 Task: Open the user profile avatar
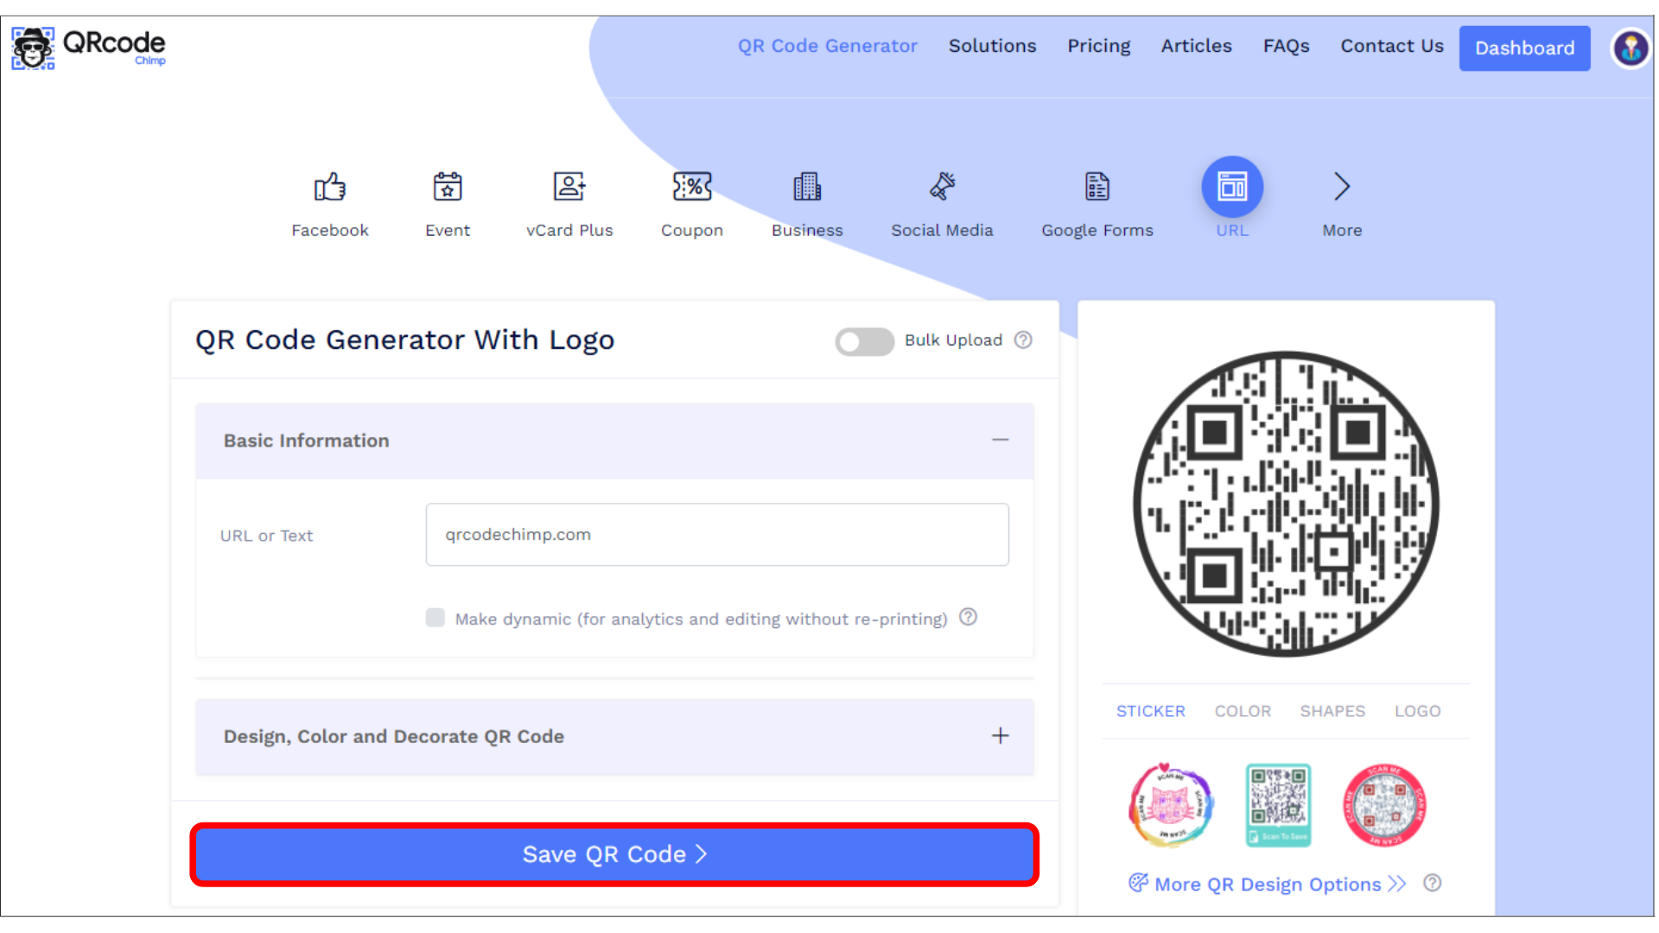point(1630,48)
